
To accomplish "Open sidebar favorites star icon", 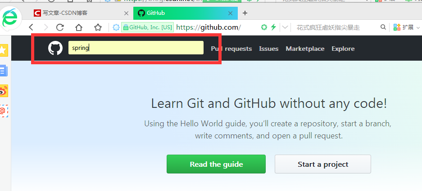I will 4,50.
